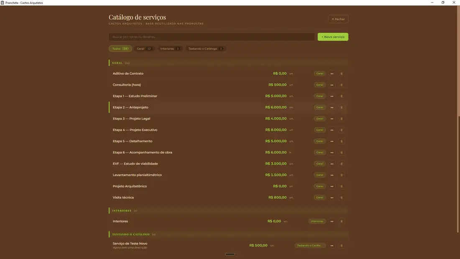Click the Visita técnica service name
Image resolution: width=460 pixels, height=259 pixels.
tap(123, 197)
